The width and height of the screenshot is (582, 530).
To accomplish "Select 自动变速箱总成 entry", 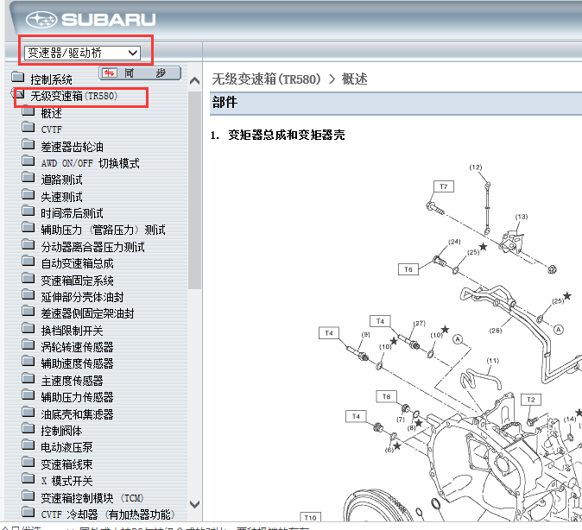I will (77, 263).
